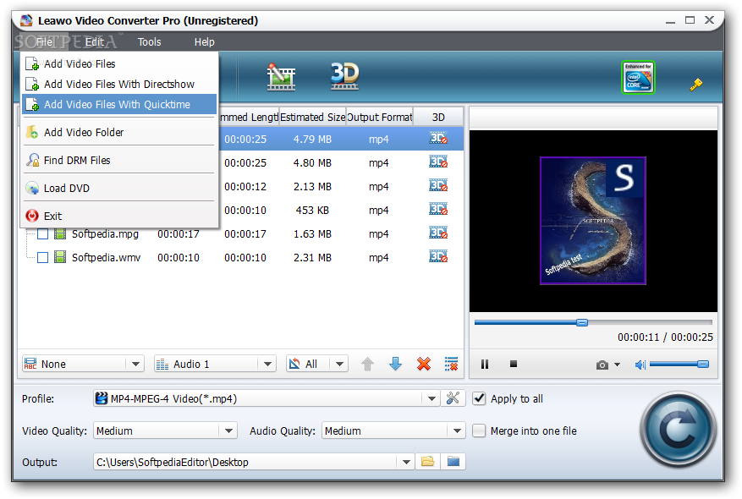Viewport: 742px width, 499px height.
Task: Choose Add Video Files With Directshow
Action: [119, 85]
